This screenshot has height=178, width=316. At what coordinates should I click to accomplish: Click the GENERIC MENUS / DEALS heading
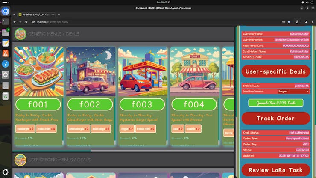click(x=54, y=34)
